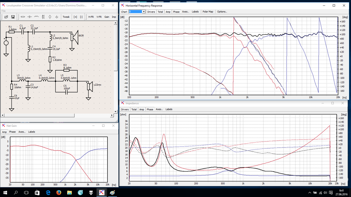Show the Gain window from the toolbar

point(107,17)
